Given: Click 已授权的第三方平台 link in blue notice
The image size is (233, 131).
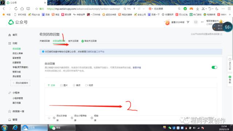Looking at the screenshot, I should click(x=95, y=52).
